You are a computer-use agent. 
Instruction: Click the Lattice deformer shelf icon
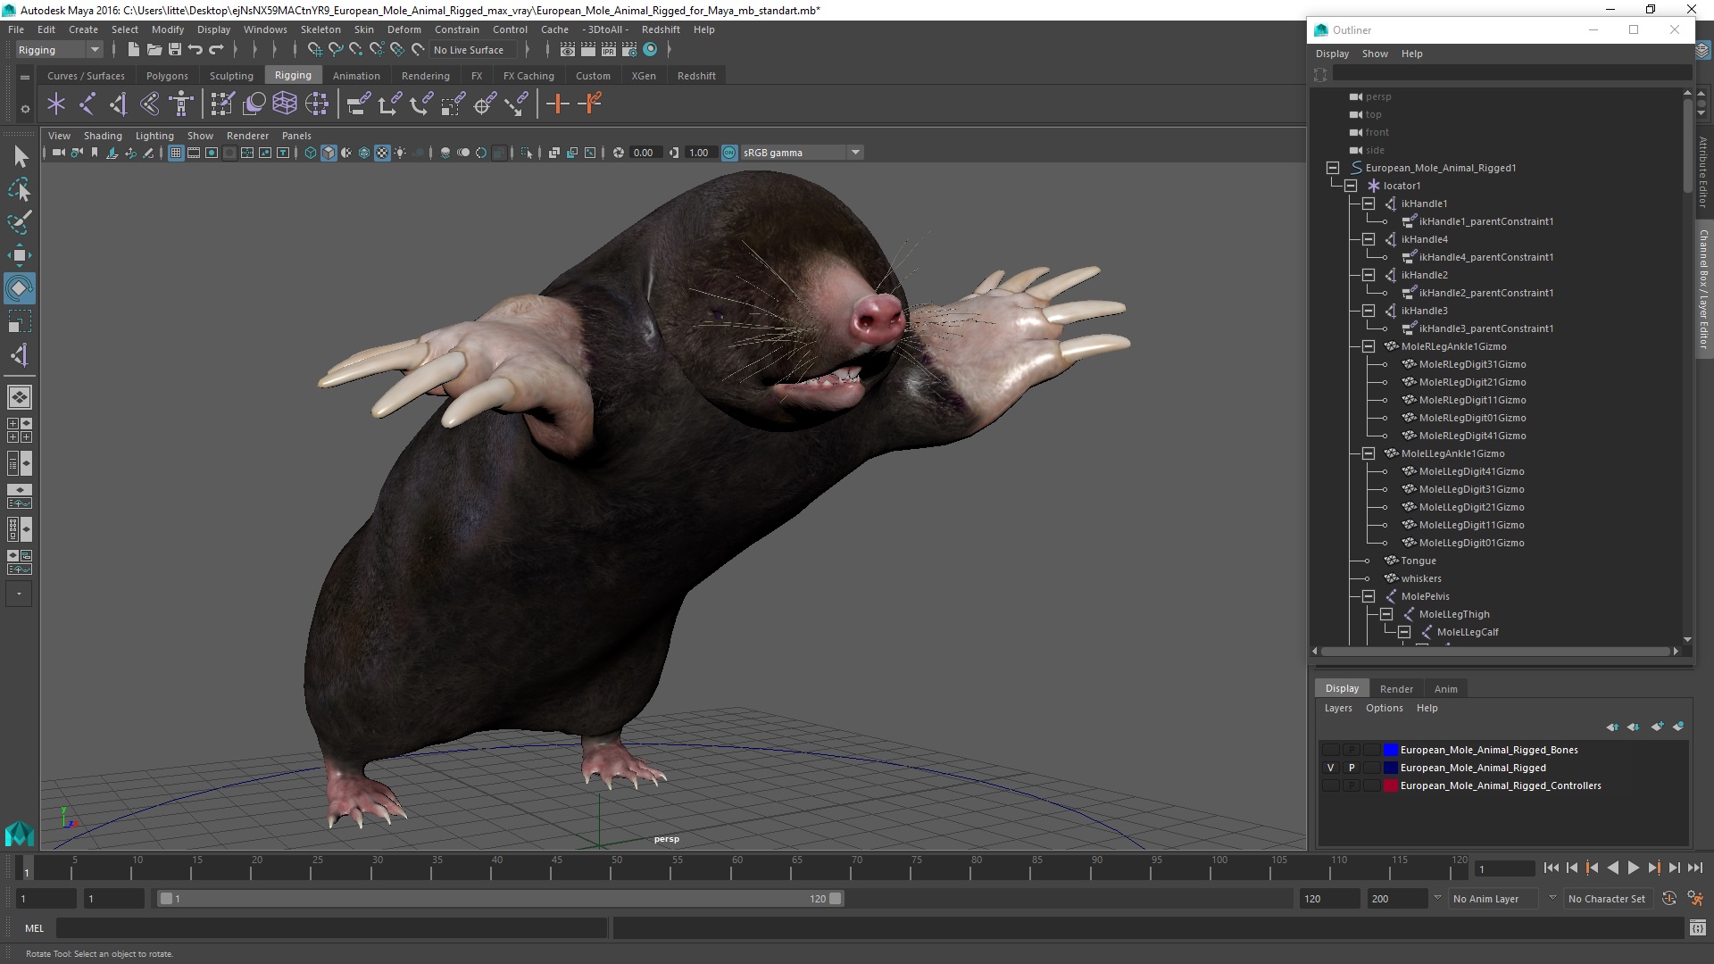point(285,104)
